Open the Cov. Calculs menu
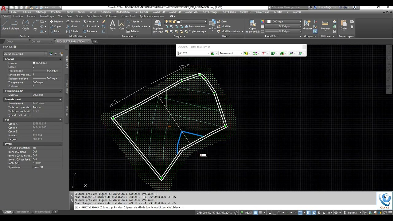The image size is (393, 221). (141, 12)
